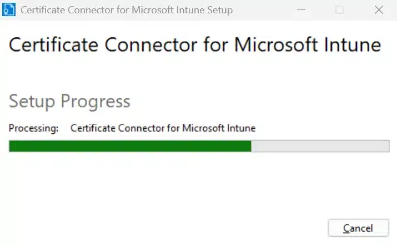Click the window title text ending in Setup

(127, 10)
